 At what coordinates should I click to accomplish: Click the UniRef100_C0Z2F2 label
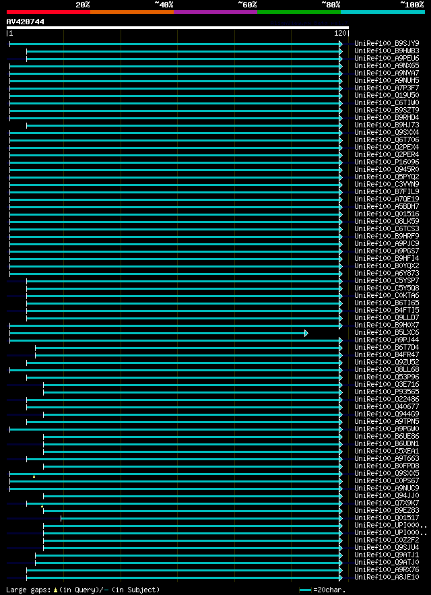(x=387, y=540)
